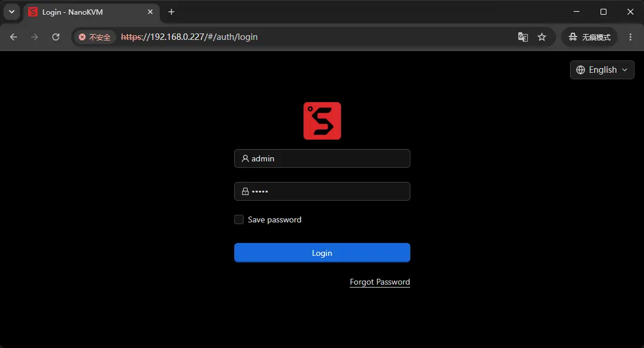Go back using the browser back arrow
The height and width of the screenshot is (348, 644).
click(x=14, y=37)
